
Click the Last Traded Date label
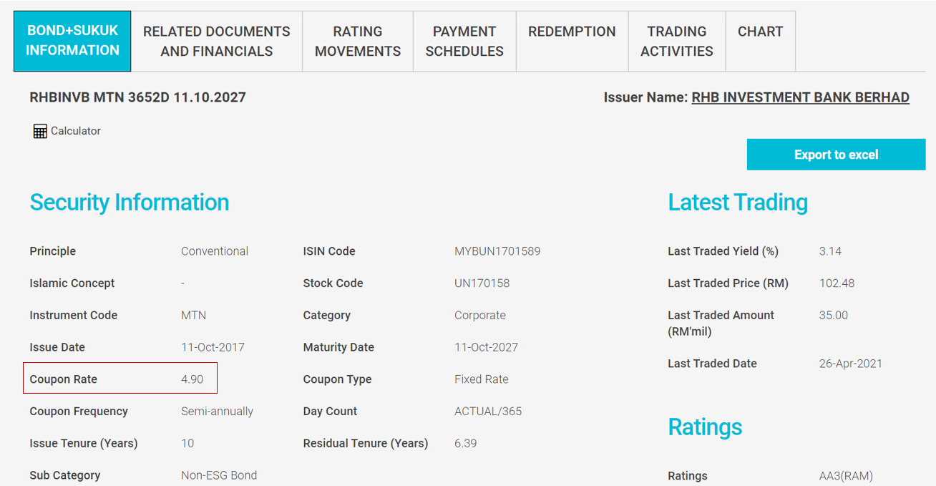pos(712,364)
